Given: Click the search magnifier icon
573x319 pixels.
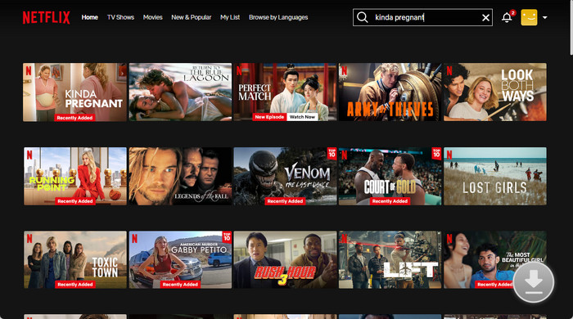Looking at the screenshot, I should tap(362, 17).
